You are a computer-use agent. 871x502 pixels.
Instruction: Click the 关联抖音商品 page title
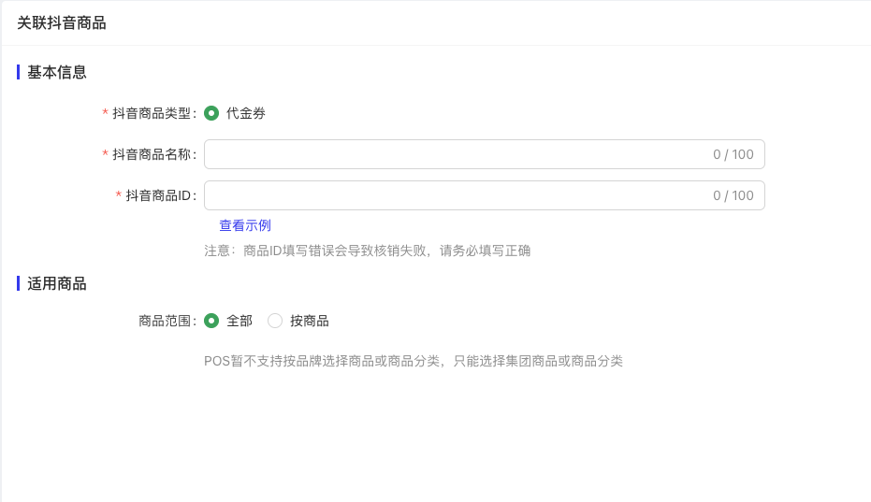[x=62, y=22]
